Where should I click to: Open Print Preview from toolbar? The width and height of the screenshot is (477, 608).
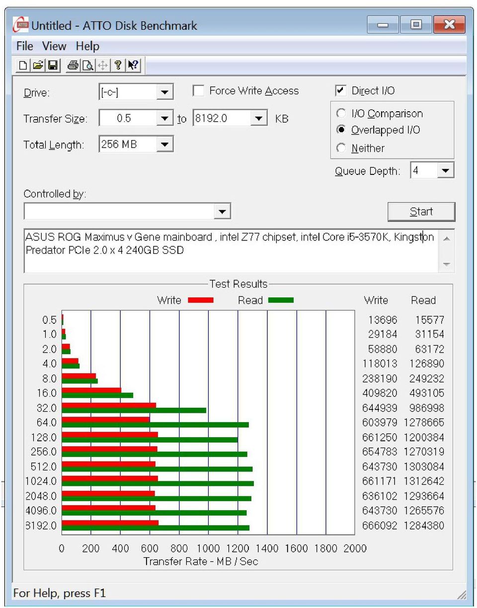pos(88,65)
